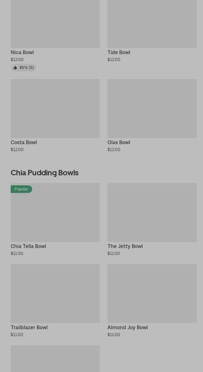This screenshot has width=203, height=372.
Task: Select the Chia Tella Bowl title
Action: pyautogui.click(x=28, y=246)
